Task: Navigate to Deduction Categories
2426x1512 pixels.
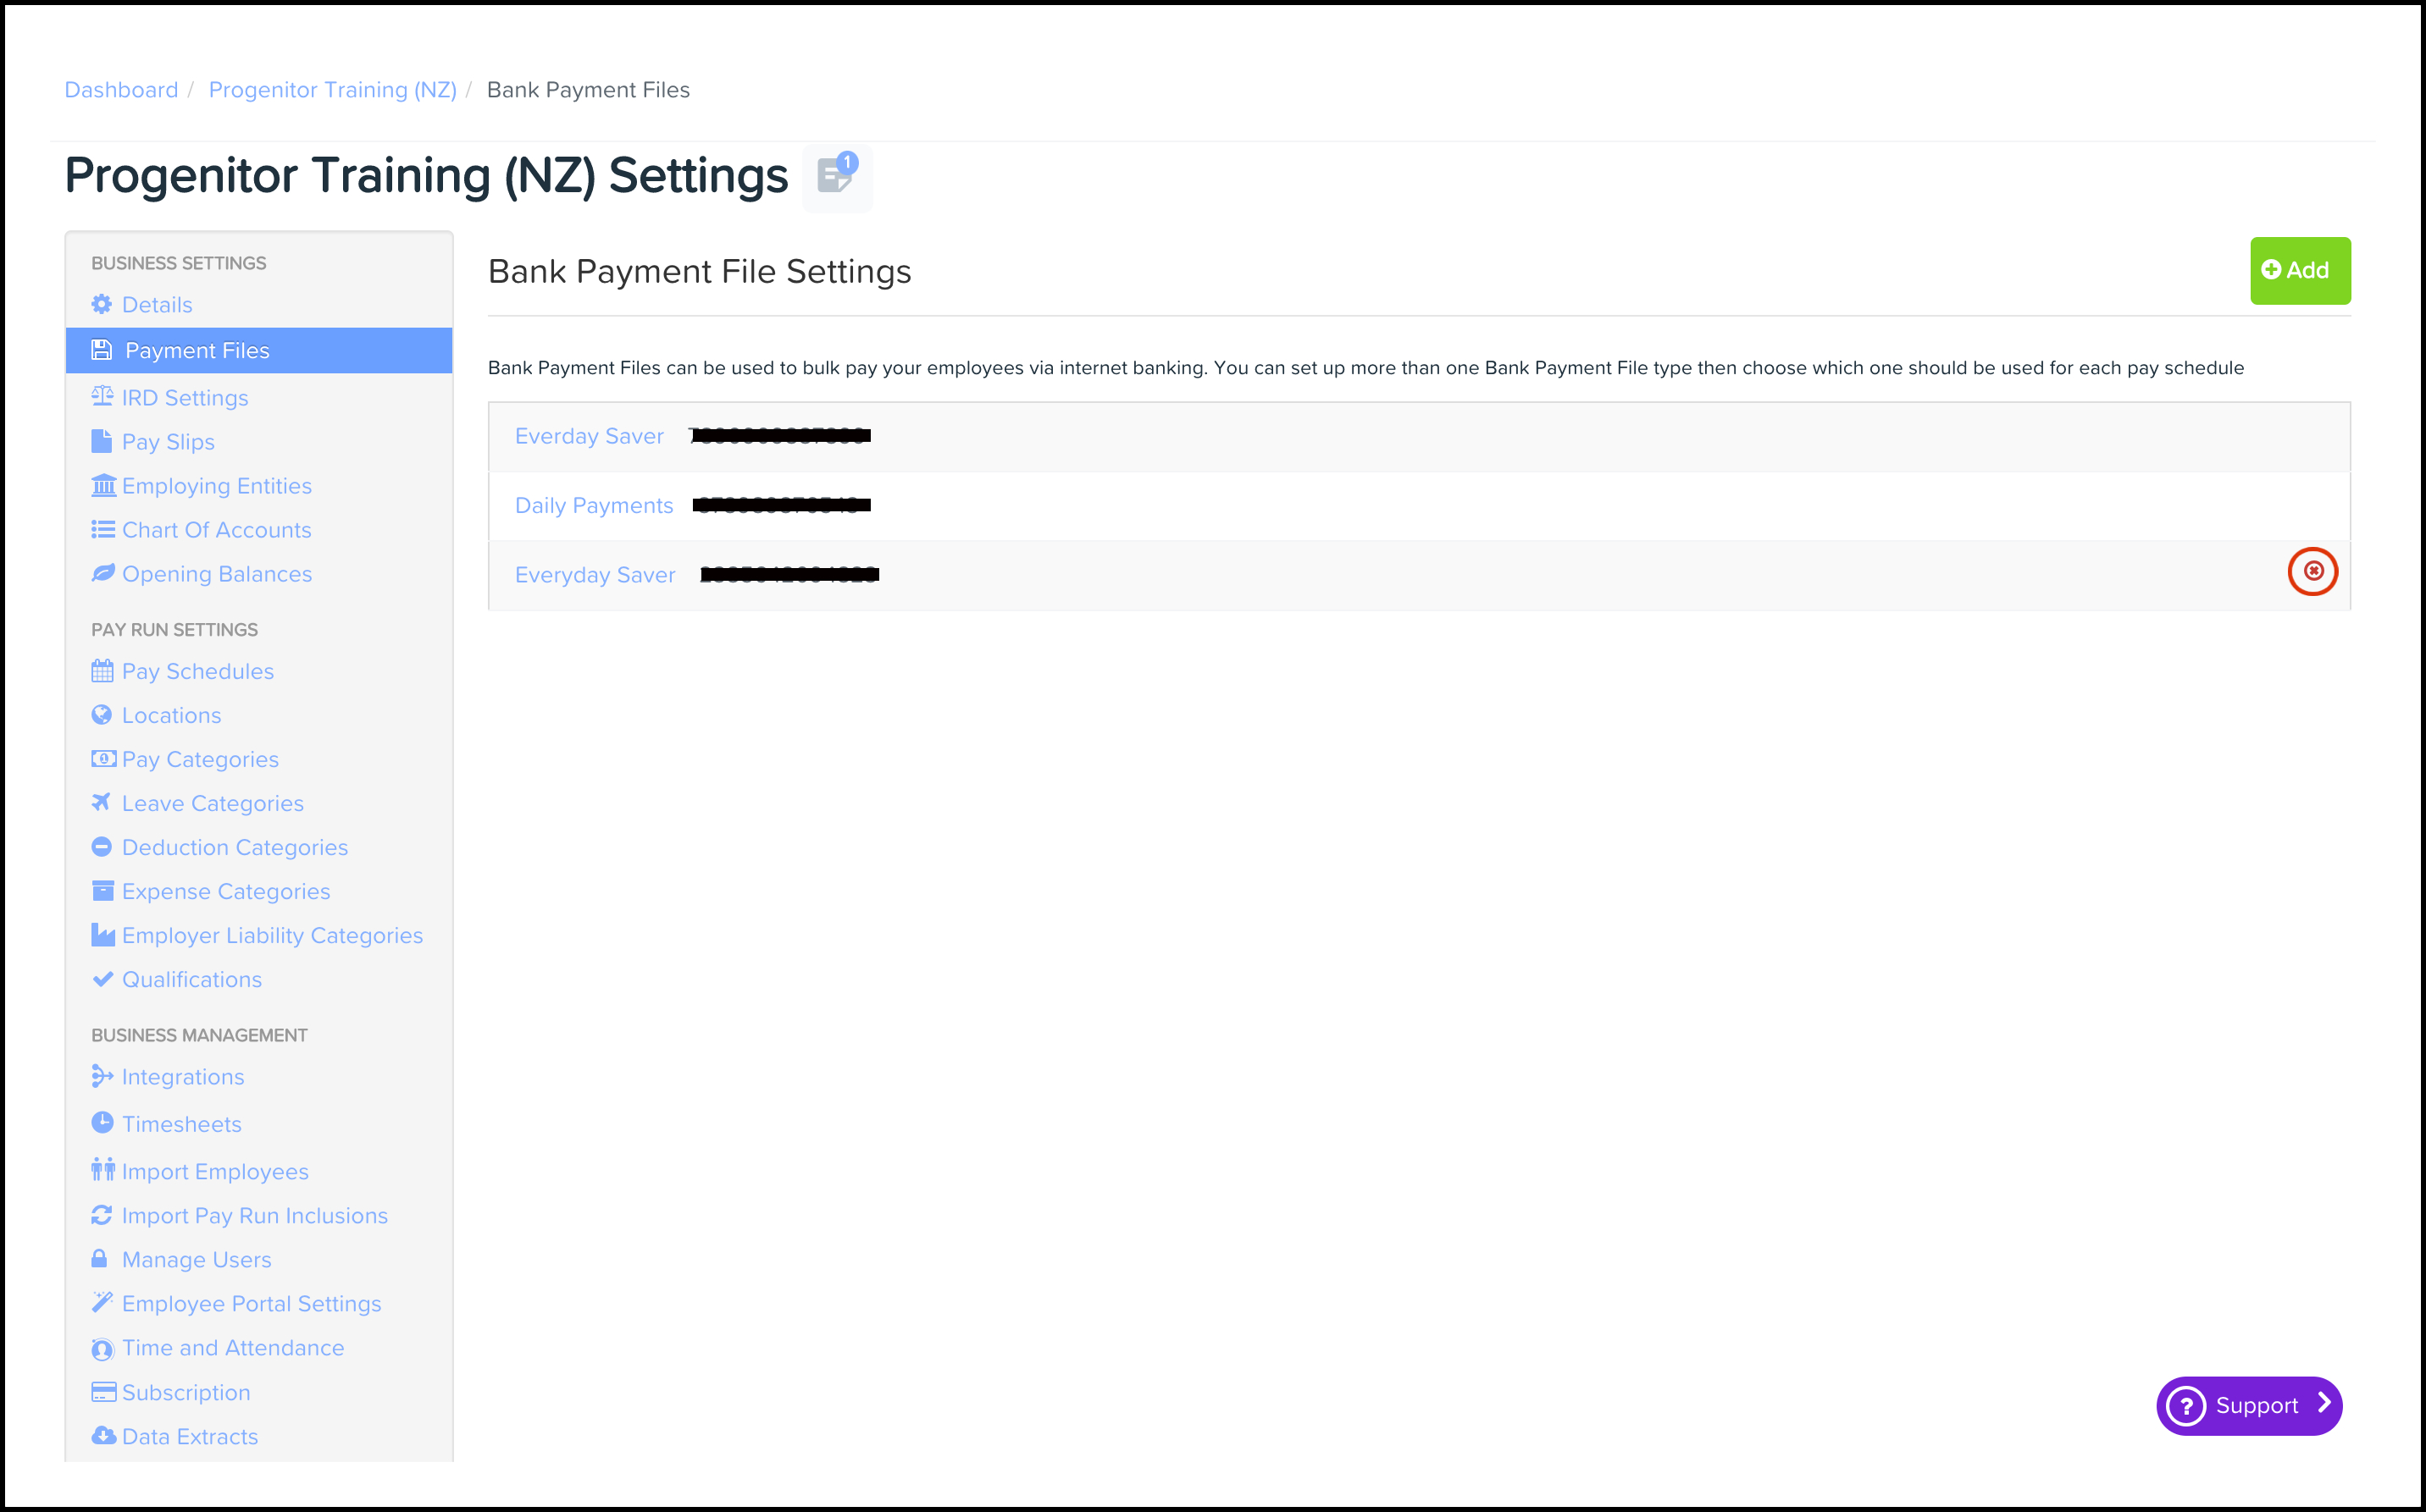Action: (x=234, y=848)
